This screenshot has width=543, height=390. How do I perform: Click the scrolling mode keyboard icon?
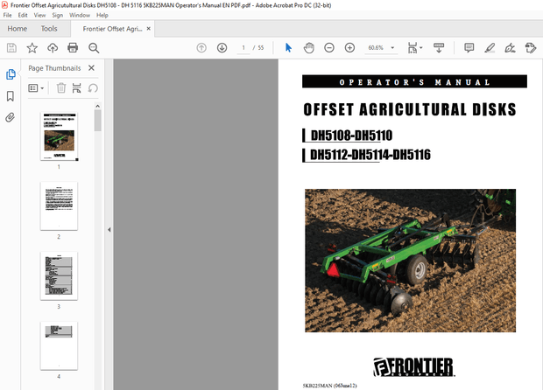click(439, 48)
